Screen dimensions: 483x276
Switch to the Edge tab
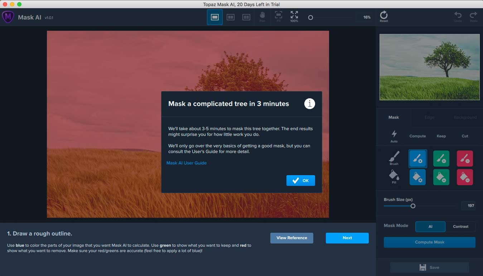click(429, 117)
